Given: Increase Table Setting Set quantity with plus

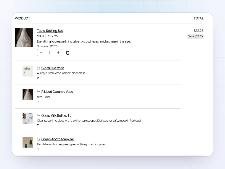Looking at the screenshot, I should pos(58,52).
